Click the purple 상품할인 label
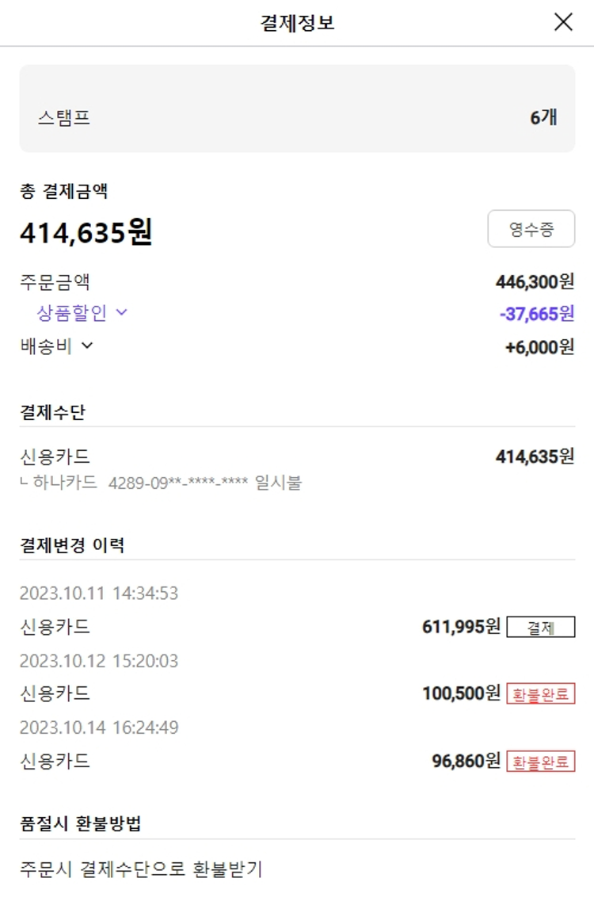This screenshot has height=905, width=594. pyautogui.click(x=71, y=313)
